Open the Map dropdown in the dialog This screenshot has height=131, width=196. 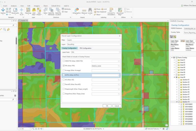click(94, 40)
